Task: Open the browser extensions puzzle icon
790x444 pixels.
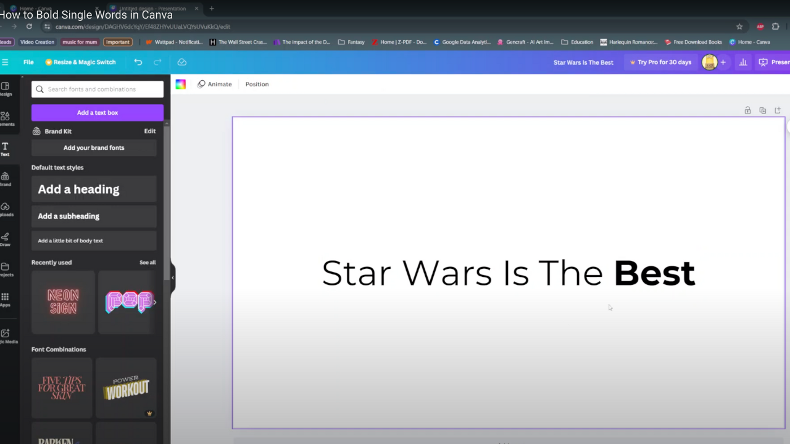Action: coord(776,27)
